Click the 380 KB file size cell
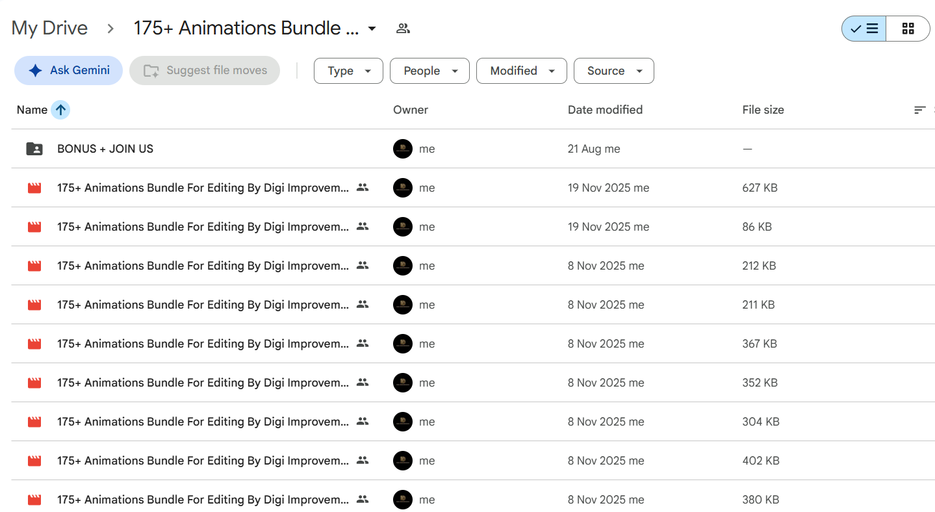This screenshot has height=512, width=935. point(761,500)
